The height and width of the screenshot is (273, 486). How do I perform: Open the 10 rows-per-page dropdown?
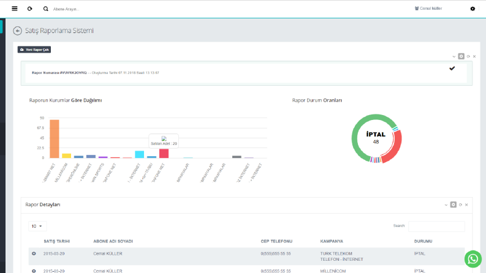click(37, 226)
